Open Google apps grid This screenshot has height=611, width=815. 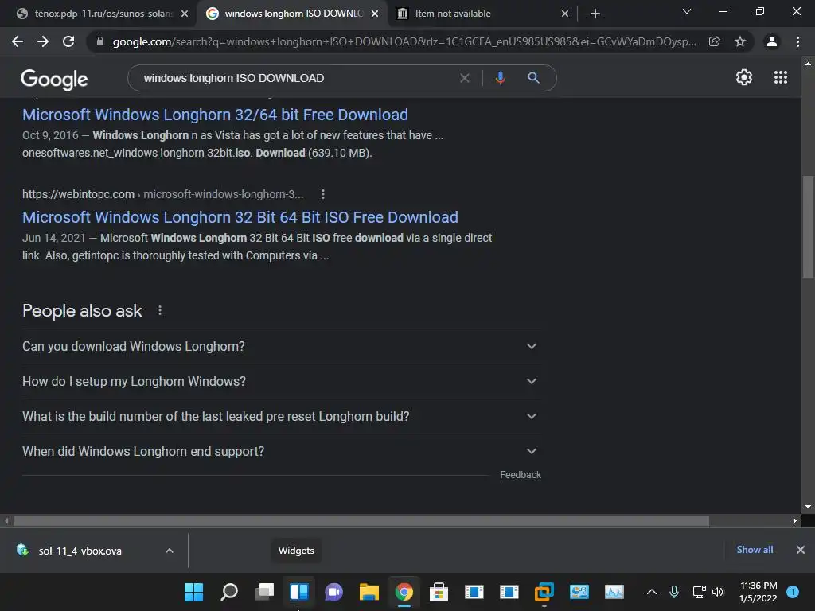point(780,77)
